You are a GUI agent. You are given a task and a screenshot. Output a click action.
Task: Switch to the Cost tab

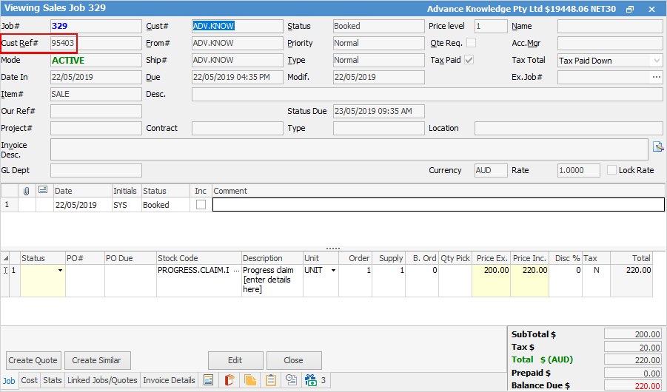(30, 380)
